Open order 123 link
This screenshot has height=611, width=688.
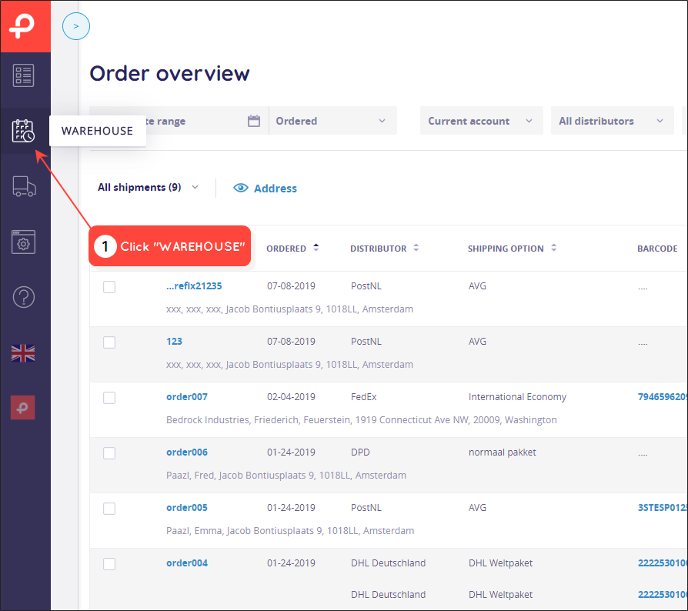174,341
